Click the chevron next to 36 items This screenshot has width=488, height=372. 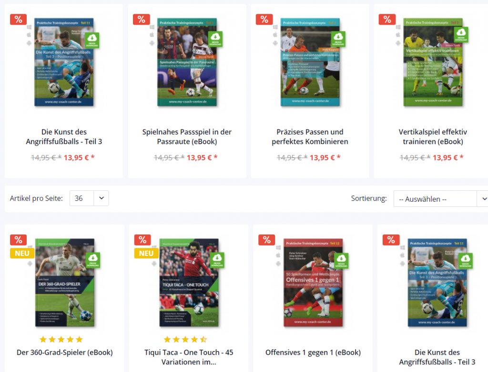point(102,198)
